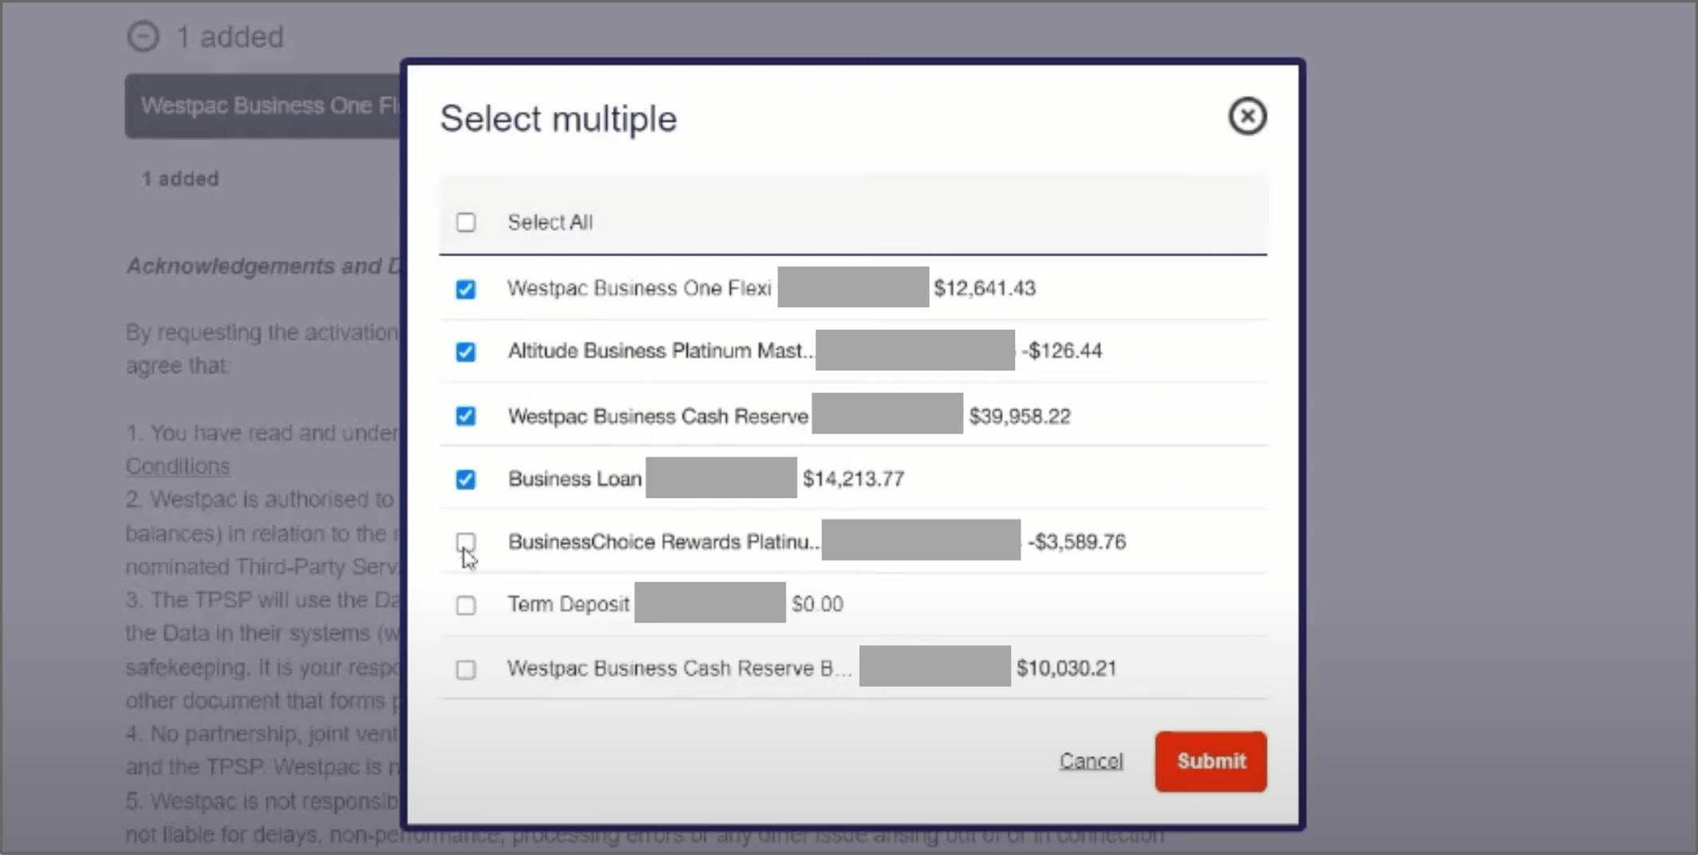Uncheck the $39,958.22 Business Cash Reserve account
Viewport: 1698px width, 855px height.
pyautogui.click(x=466, y=416)
